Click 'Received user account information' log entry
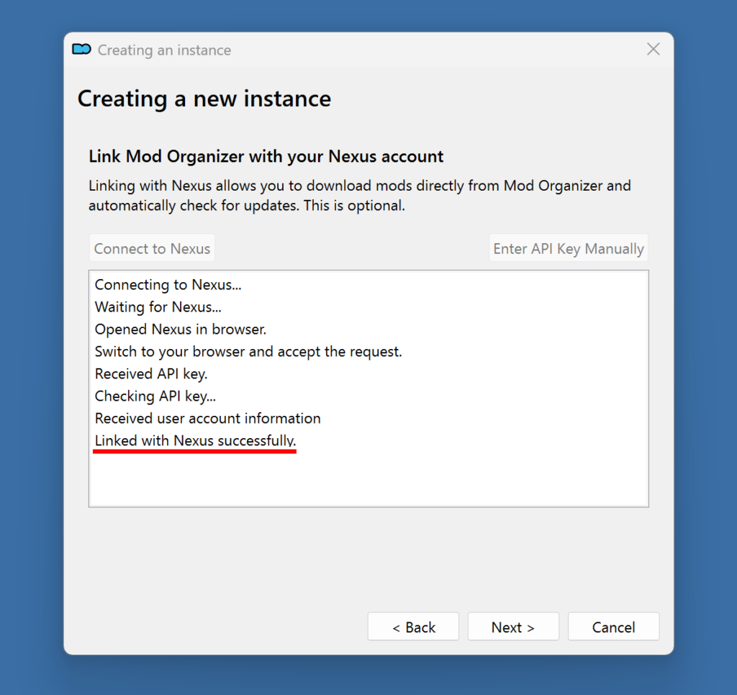The width and height of the screenshot is (737, 695). (x=207, y=419)
